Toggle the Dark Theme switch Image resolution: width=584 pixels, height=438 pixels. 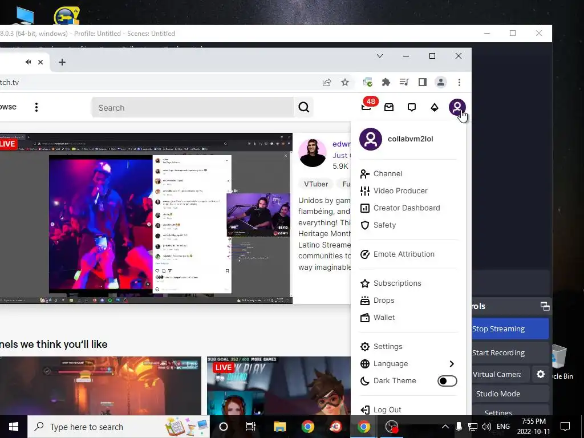[447, 380]
